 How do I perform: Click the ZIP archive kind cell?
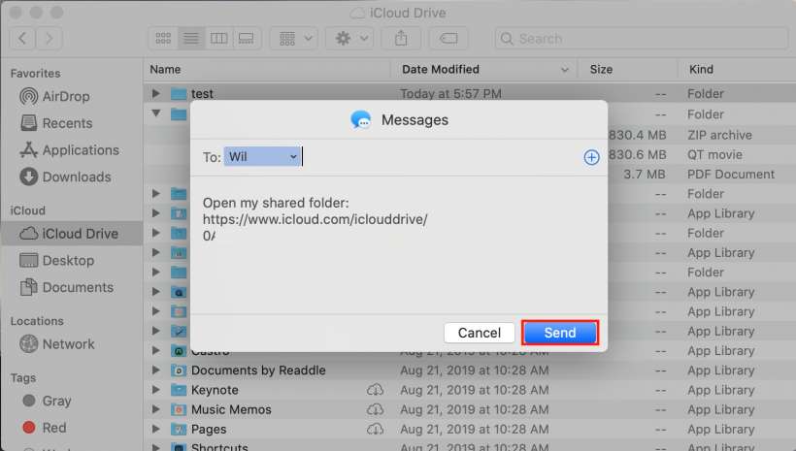[x=719, y=135]
